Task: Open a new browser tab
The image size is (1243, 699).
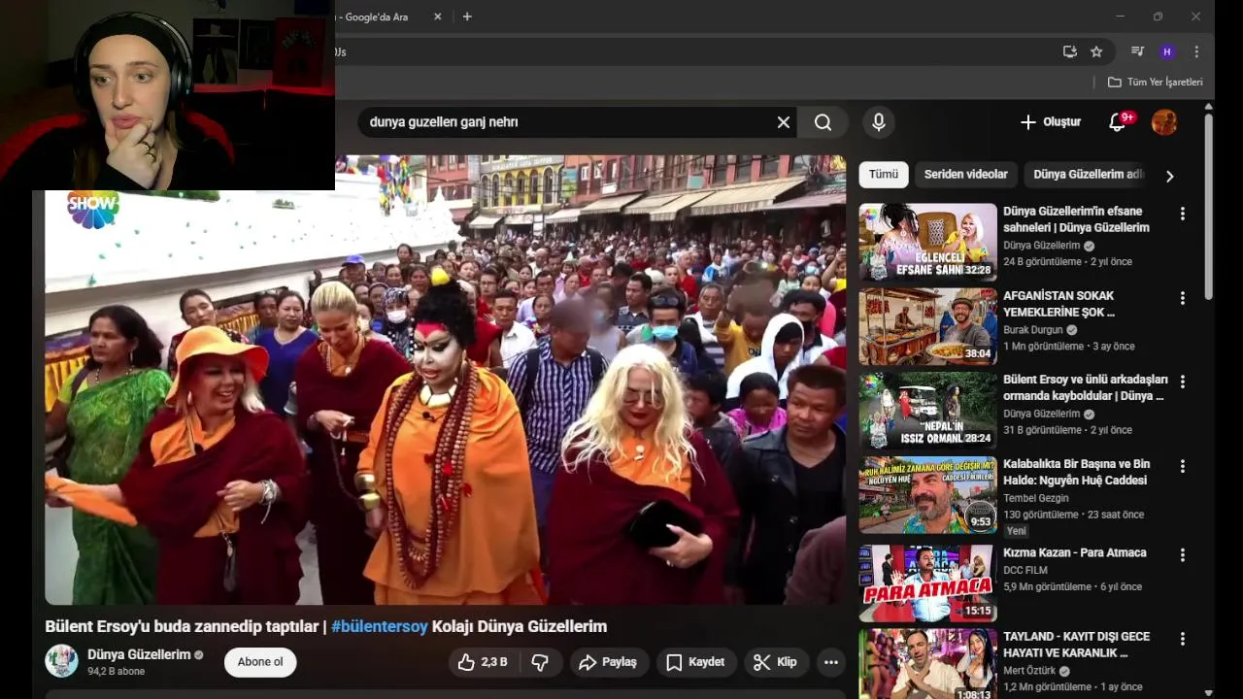Action: point(467,17)
